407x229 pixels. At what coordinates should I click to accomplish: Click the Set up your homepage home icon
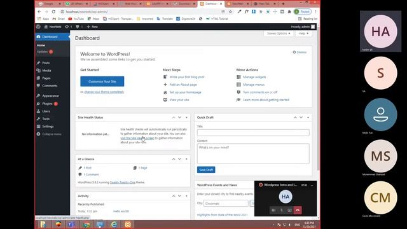click(165, 92)
